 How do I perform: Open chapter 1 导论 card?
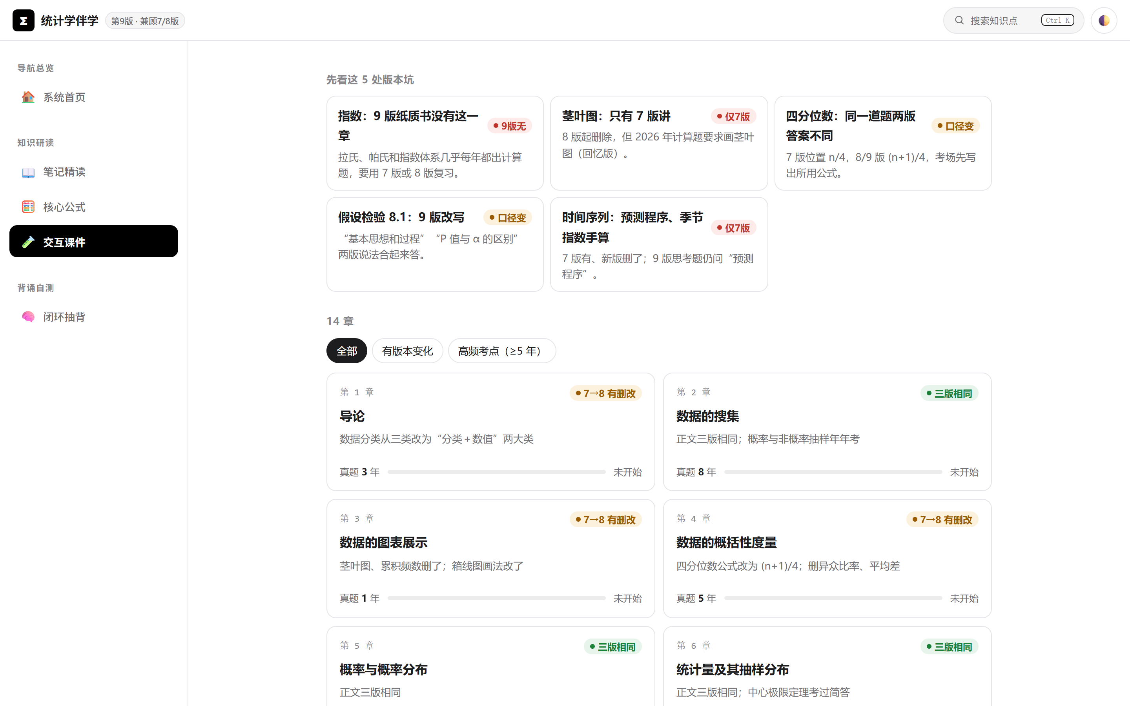pos(490,432)
